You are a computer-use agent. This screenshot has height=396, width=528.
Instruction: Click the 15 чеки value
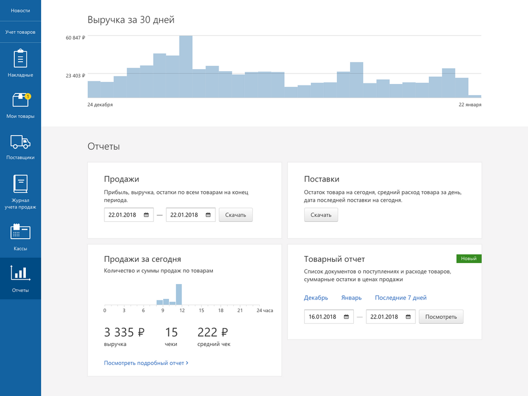point(171,332)
